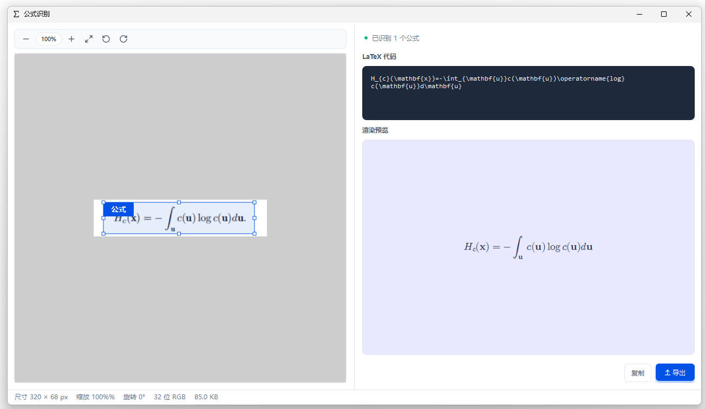This screenshot has width=705, height=409.
Task: Click the 渲染预览 heading
Action: tap(375, 130)
